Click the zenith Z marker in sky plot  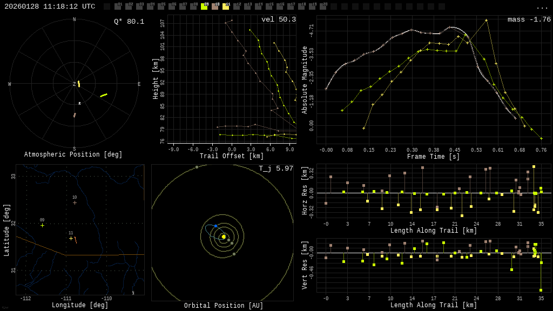coord(75,84)
